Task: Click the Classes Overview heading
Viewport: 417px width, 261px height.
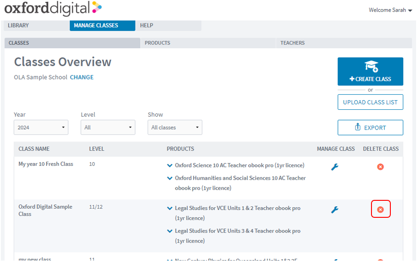Action: 63,62
